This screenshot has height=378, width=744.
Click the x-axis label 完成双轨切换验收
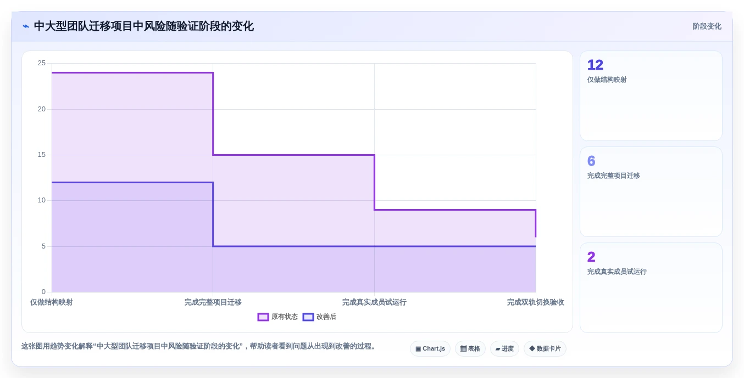click(535, 302)
